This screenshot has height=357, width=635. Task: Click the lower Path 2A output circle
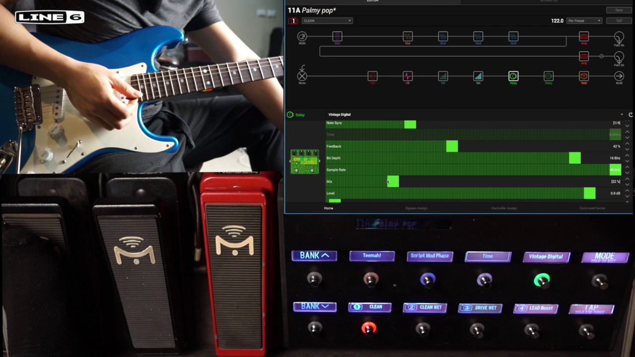point(619,57)
